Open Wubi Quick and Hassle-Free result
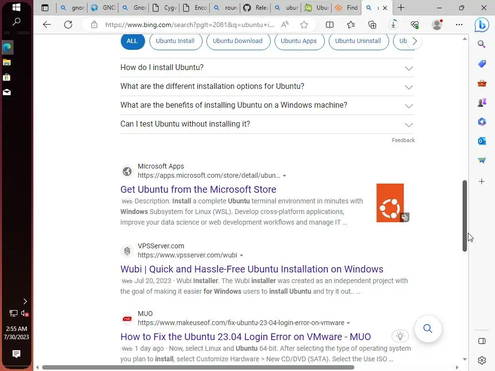The width and height of the screenshot is (495, 371). coord(251,269)
